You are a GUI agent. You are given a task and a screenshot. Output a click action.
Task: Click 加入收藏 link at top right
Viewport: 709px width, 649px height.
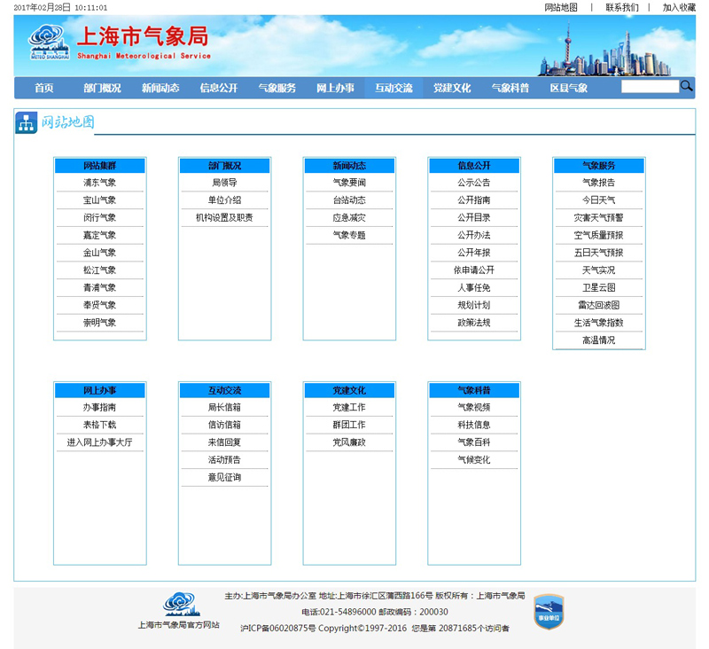coord(679,7)
